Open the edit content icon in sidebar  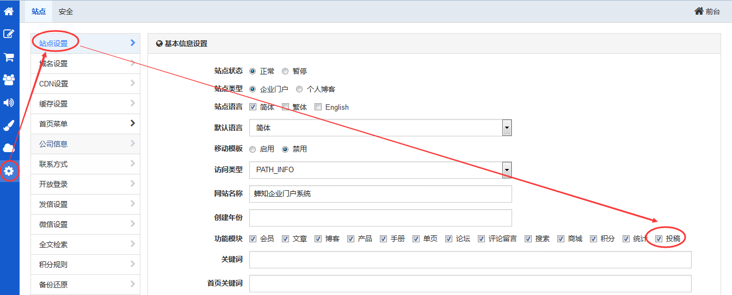pos(9,34)
